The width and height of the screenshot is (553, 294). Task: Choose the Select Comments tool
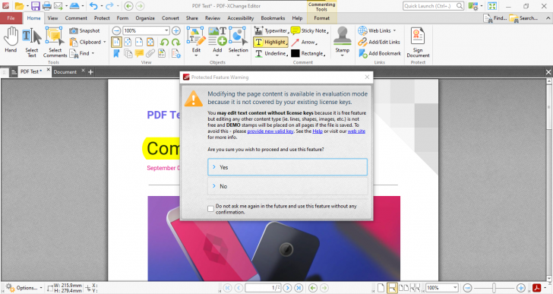pos(55,43)
